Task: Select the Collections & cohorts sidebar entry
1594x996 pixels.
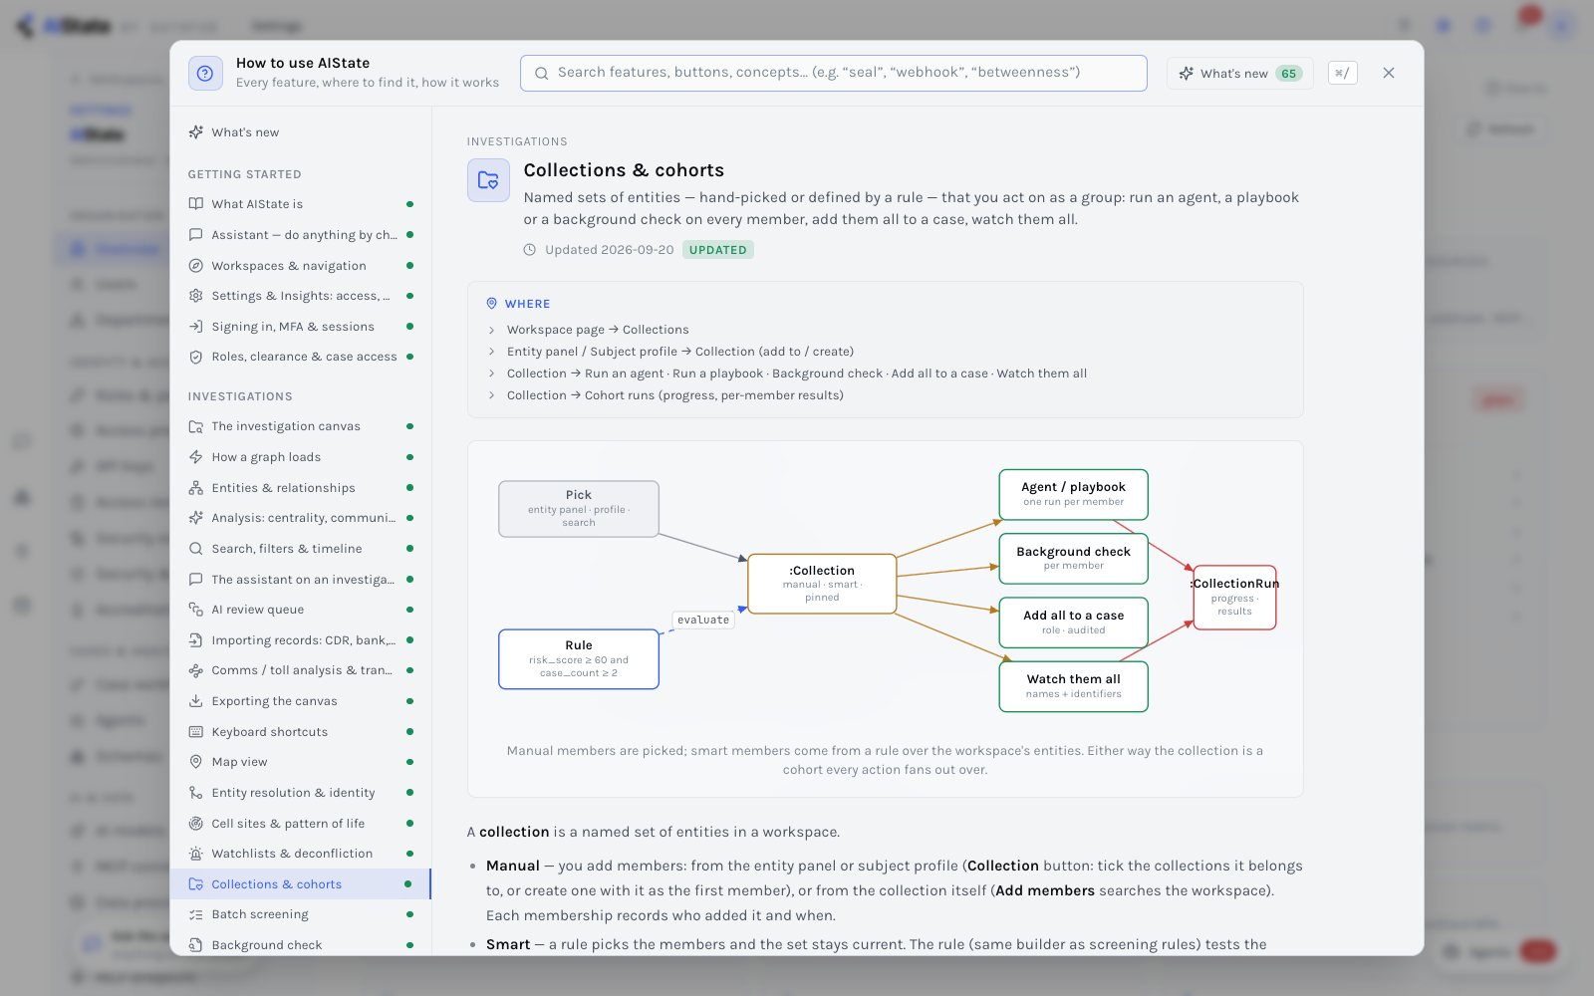Action: 300,884
